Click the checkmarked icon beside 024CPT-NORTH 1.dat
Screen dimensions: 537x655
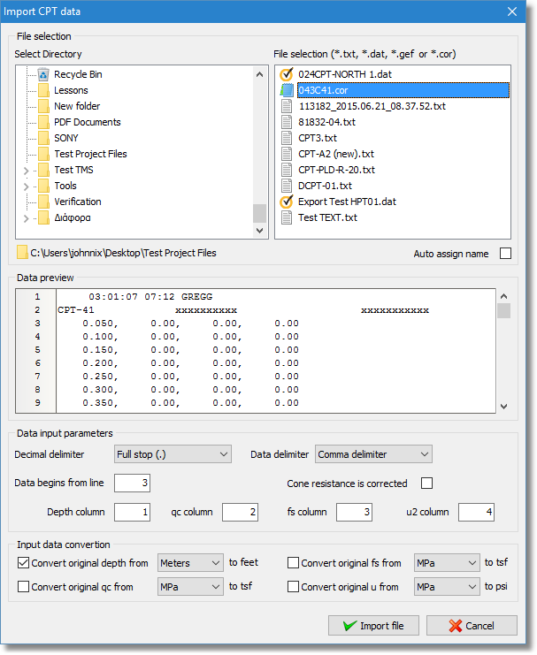(x=286, y=74)
